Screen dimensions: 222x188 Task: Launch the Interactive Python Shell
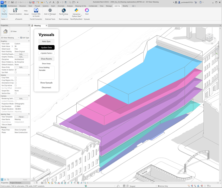tap(77, 12)
